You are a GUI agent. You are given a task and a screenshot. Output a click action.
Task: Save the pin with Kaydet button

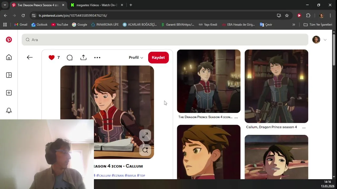pos(158,57)
